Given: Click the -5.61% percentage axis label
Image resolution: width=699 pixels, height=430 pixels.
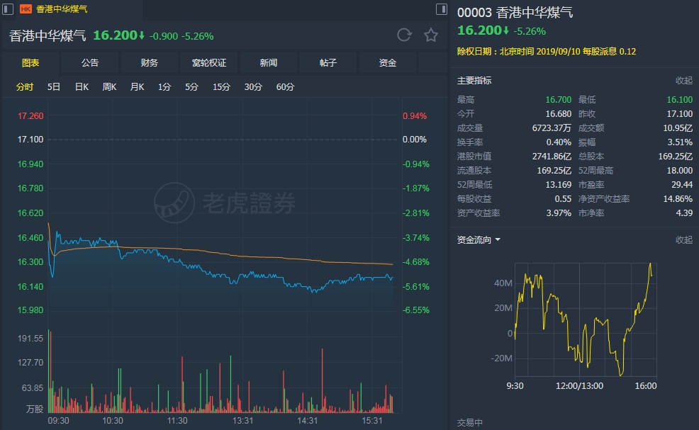Looking at the screenshot, I should [416, 286].
